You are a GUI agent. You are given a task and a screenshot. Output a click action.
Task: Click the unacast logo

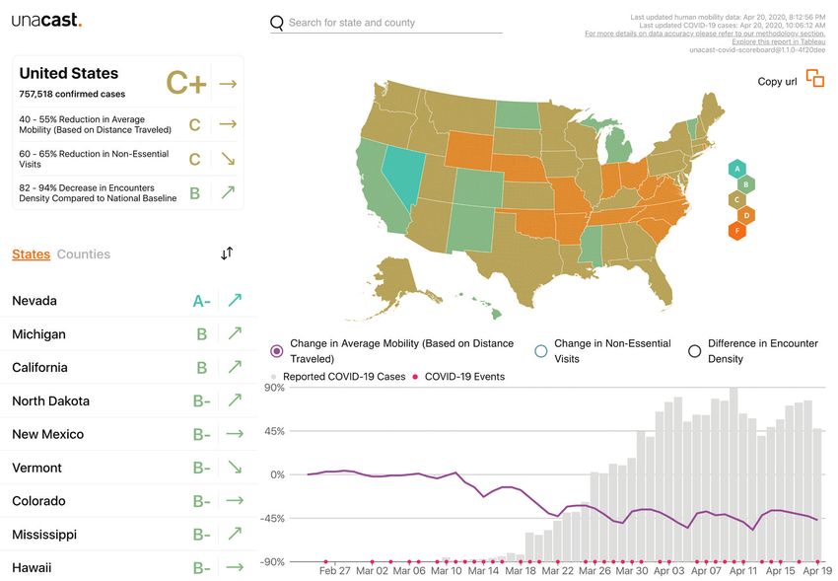pyautogui.click(x=46, y=21)
